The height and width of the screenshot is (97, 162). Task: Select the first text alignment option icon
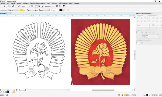[x=150, y=25]
